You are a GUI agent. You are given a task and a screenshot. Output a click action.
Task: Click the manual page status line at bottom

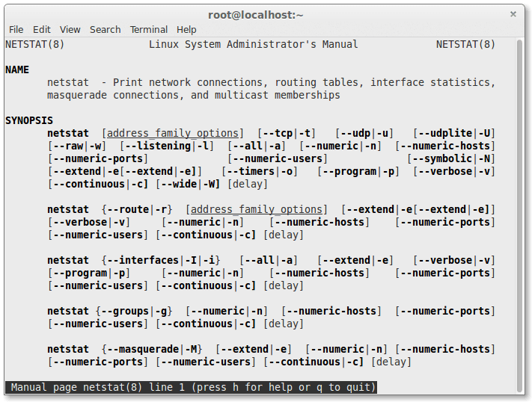[191, 387]
